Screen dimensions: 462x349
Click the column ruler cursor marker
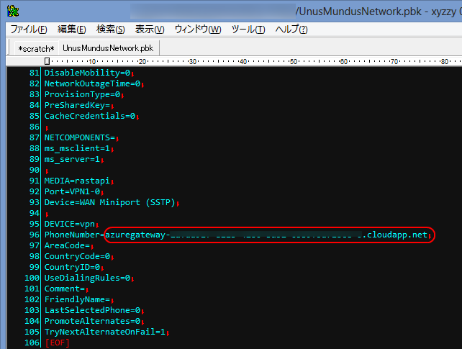[47, 61]
